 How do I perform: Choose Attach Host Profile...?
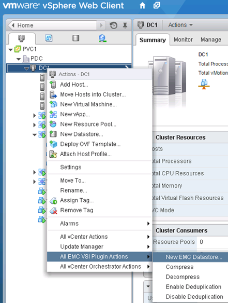coord(99,154)
